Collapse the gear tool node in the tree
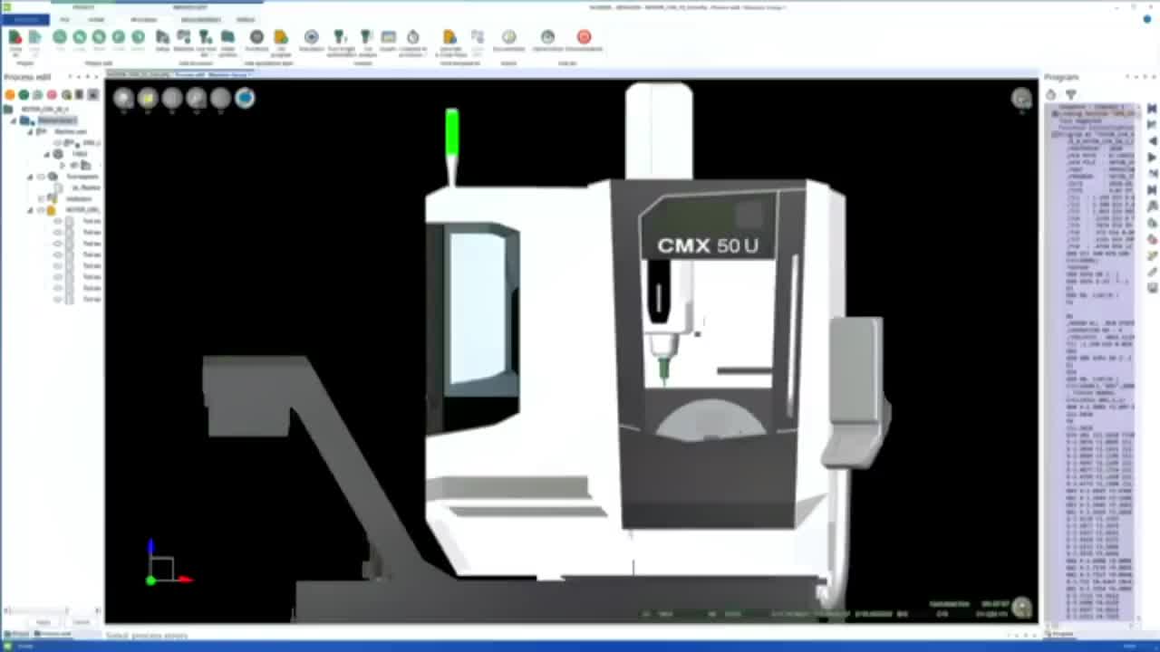Image resolution: width=1160 pixels, height=652 pixels. click(30, 177)
